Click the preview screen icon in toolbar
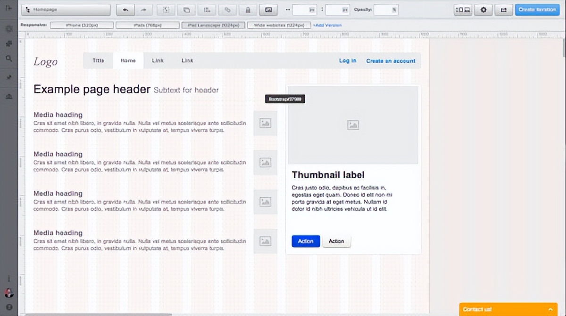 pyautogui.click(x=268, y=10)
